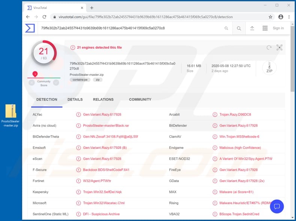Click the small magnifier inside search field
The image size is (296, 221).
(x=226, y=28)
